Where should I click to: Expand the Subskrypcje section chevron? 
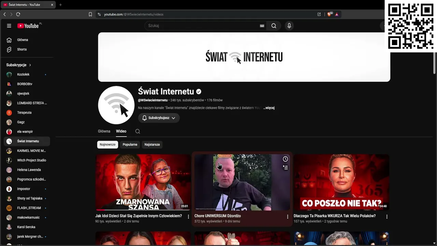pyautogui.click(x=30, y=65)
